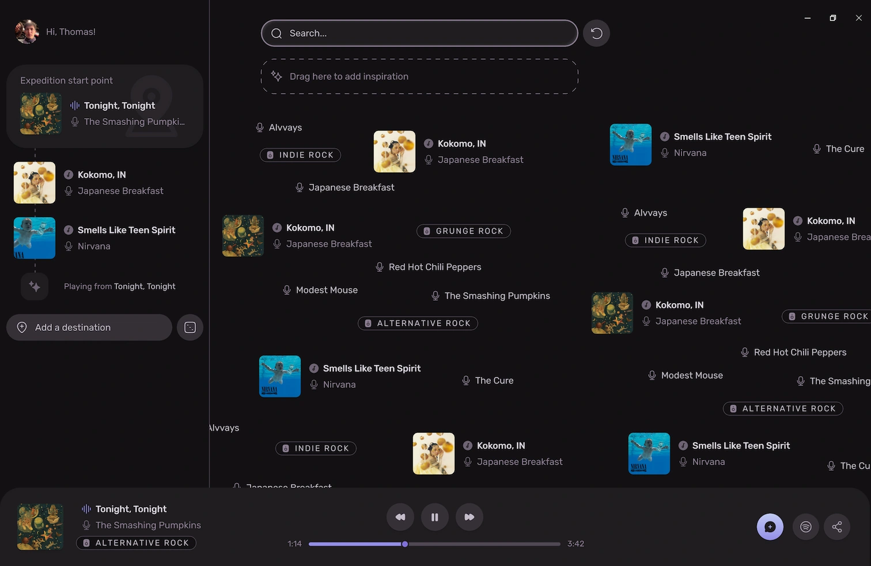
Task: Click the Drag here to add inspiration zone
Action: coord(419,77)
